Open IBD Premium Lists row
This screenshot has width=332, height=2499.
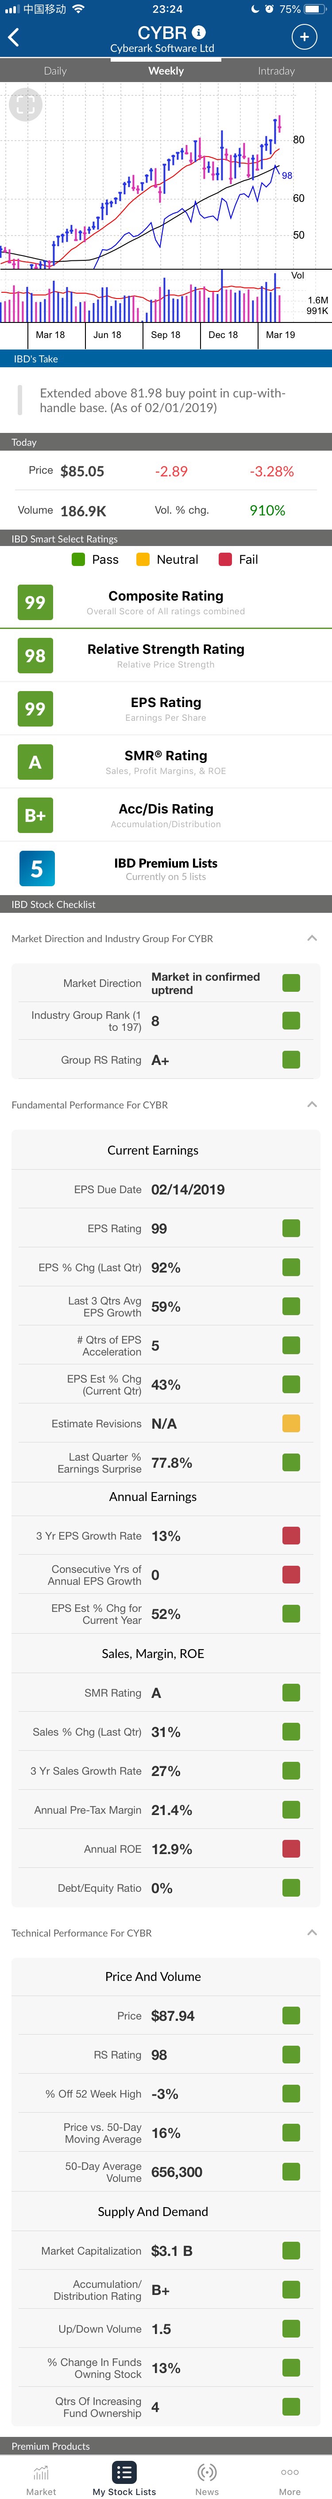[166, 868]
